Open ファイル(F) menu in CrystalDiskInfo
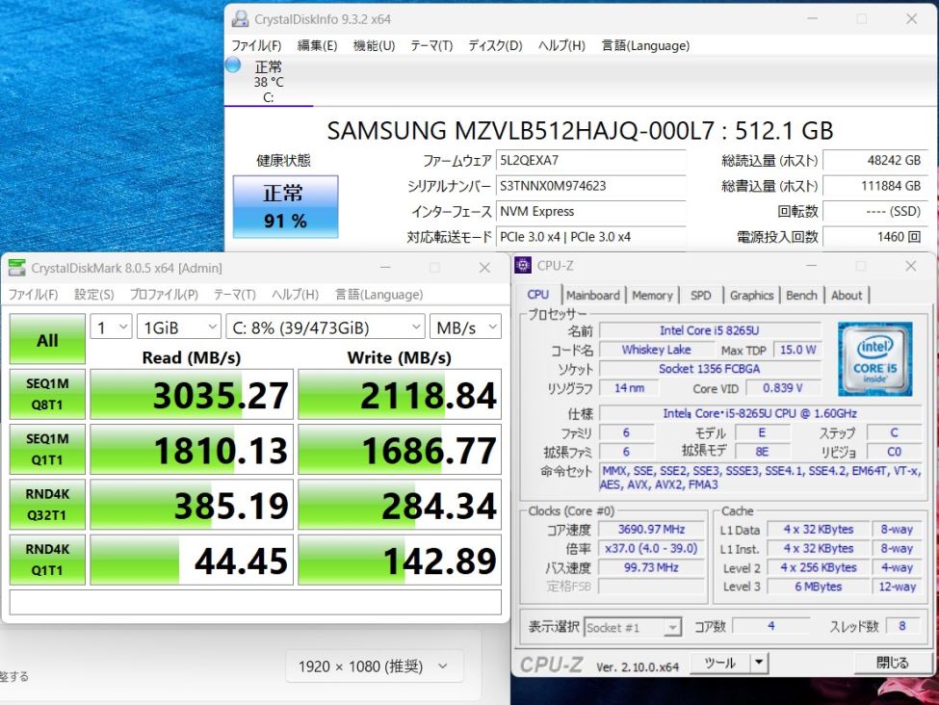This screenshot has height=705, width=939. pyautogui.click(x=256, y=45)
